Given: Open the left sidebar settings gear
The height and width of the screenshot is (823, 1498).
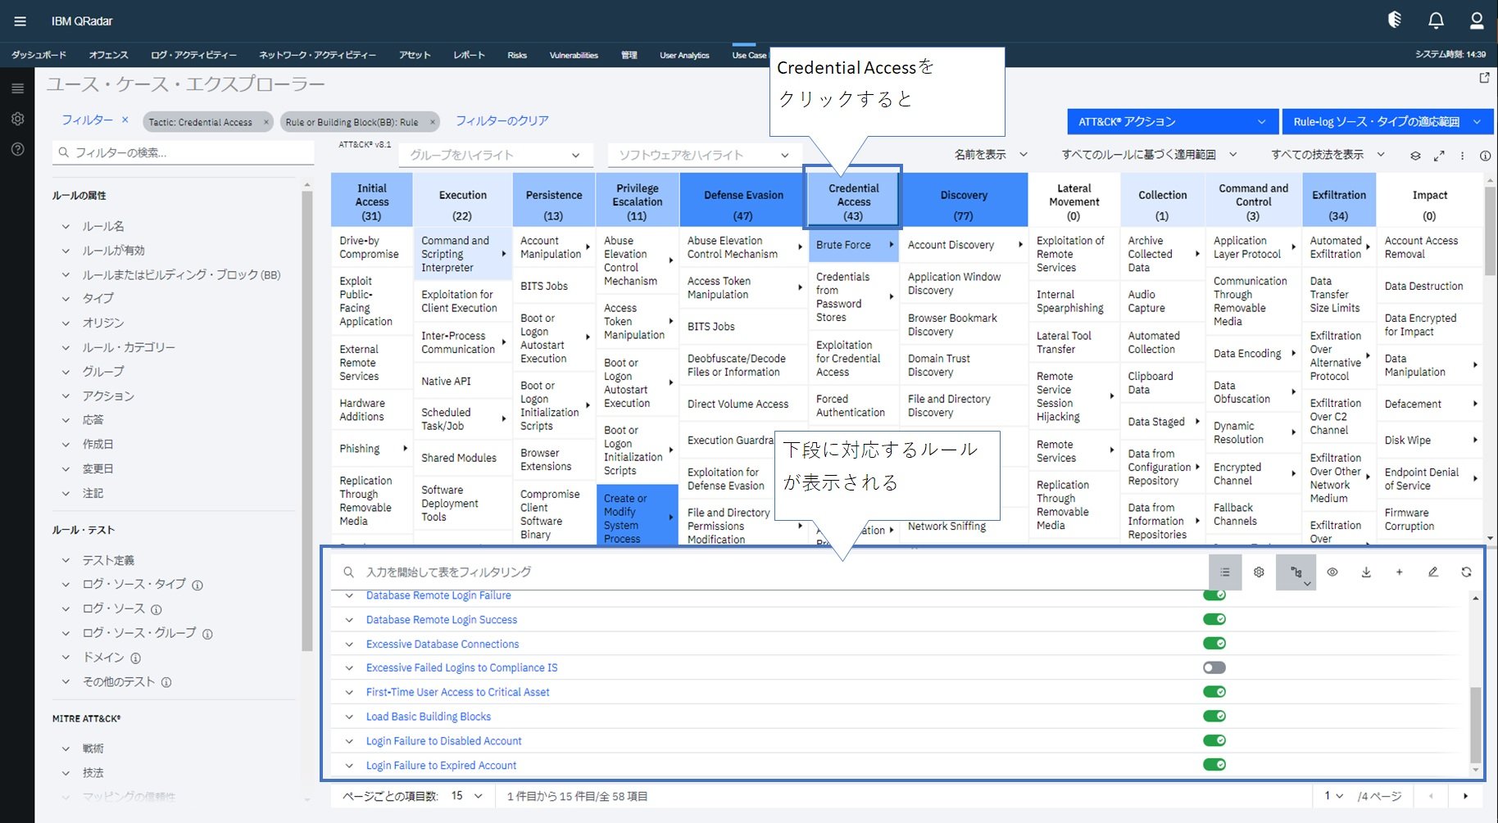Looking at the screenshot, I should pos(17,119).
